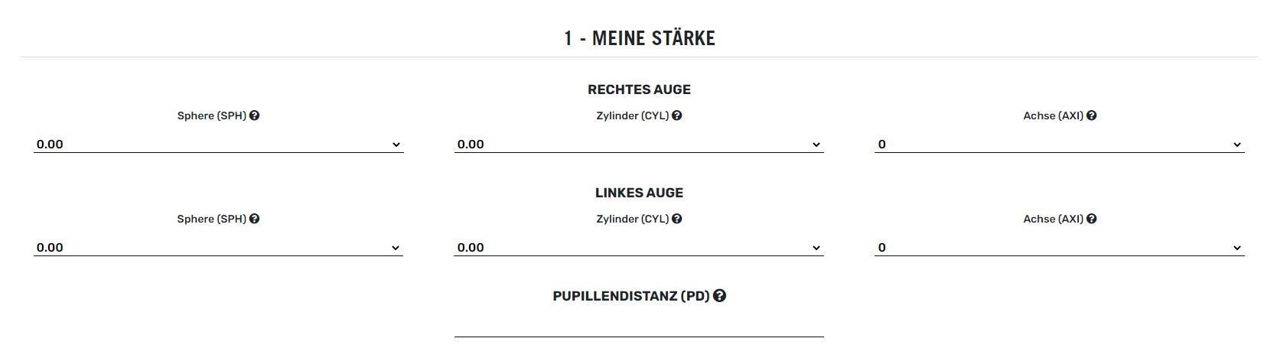Show help icon for left eye Sphere (SPH)
Screen dimensions: 1287x348
coord(254,219)
